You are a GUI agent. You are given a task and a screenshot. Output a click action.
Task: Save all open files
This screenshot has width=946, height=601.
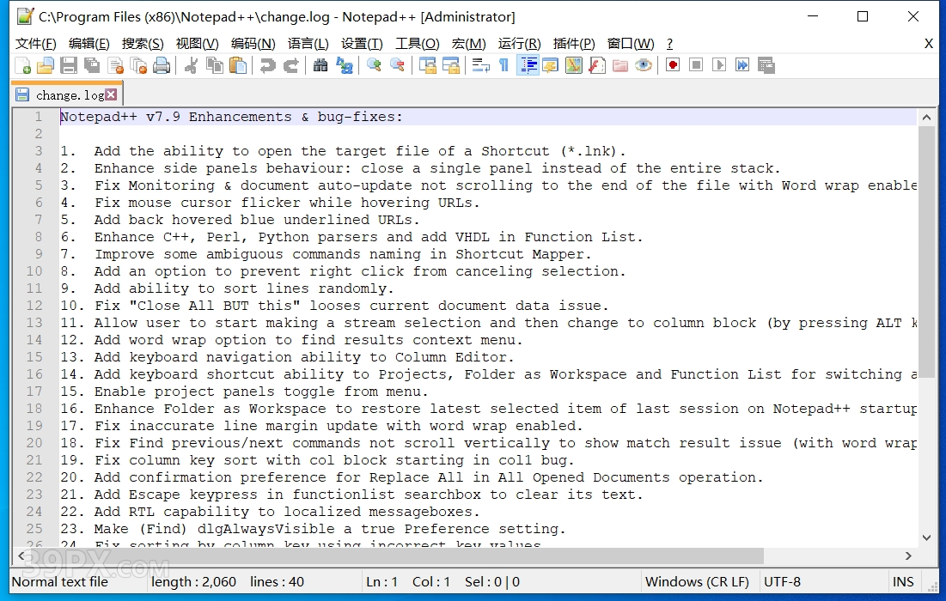(90, 65)
